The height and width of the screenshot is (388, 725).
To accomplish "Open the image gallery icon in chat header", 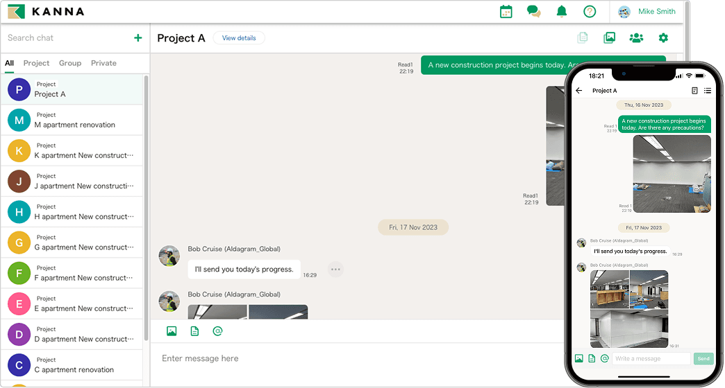I will tap(610, 38).
